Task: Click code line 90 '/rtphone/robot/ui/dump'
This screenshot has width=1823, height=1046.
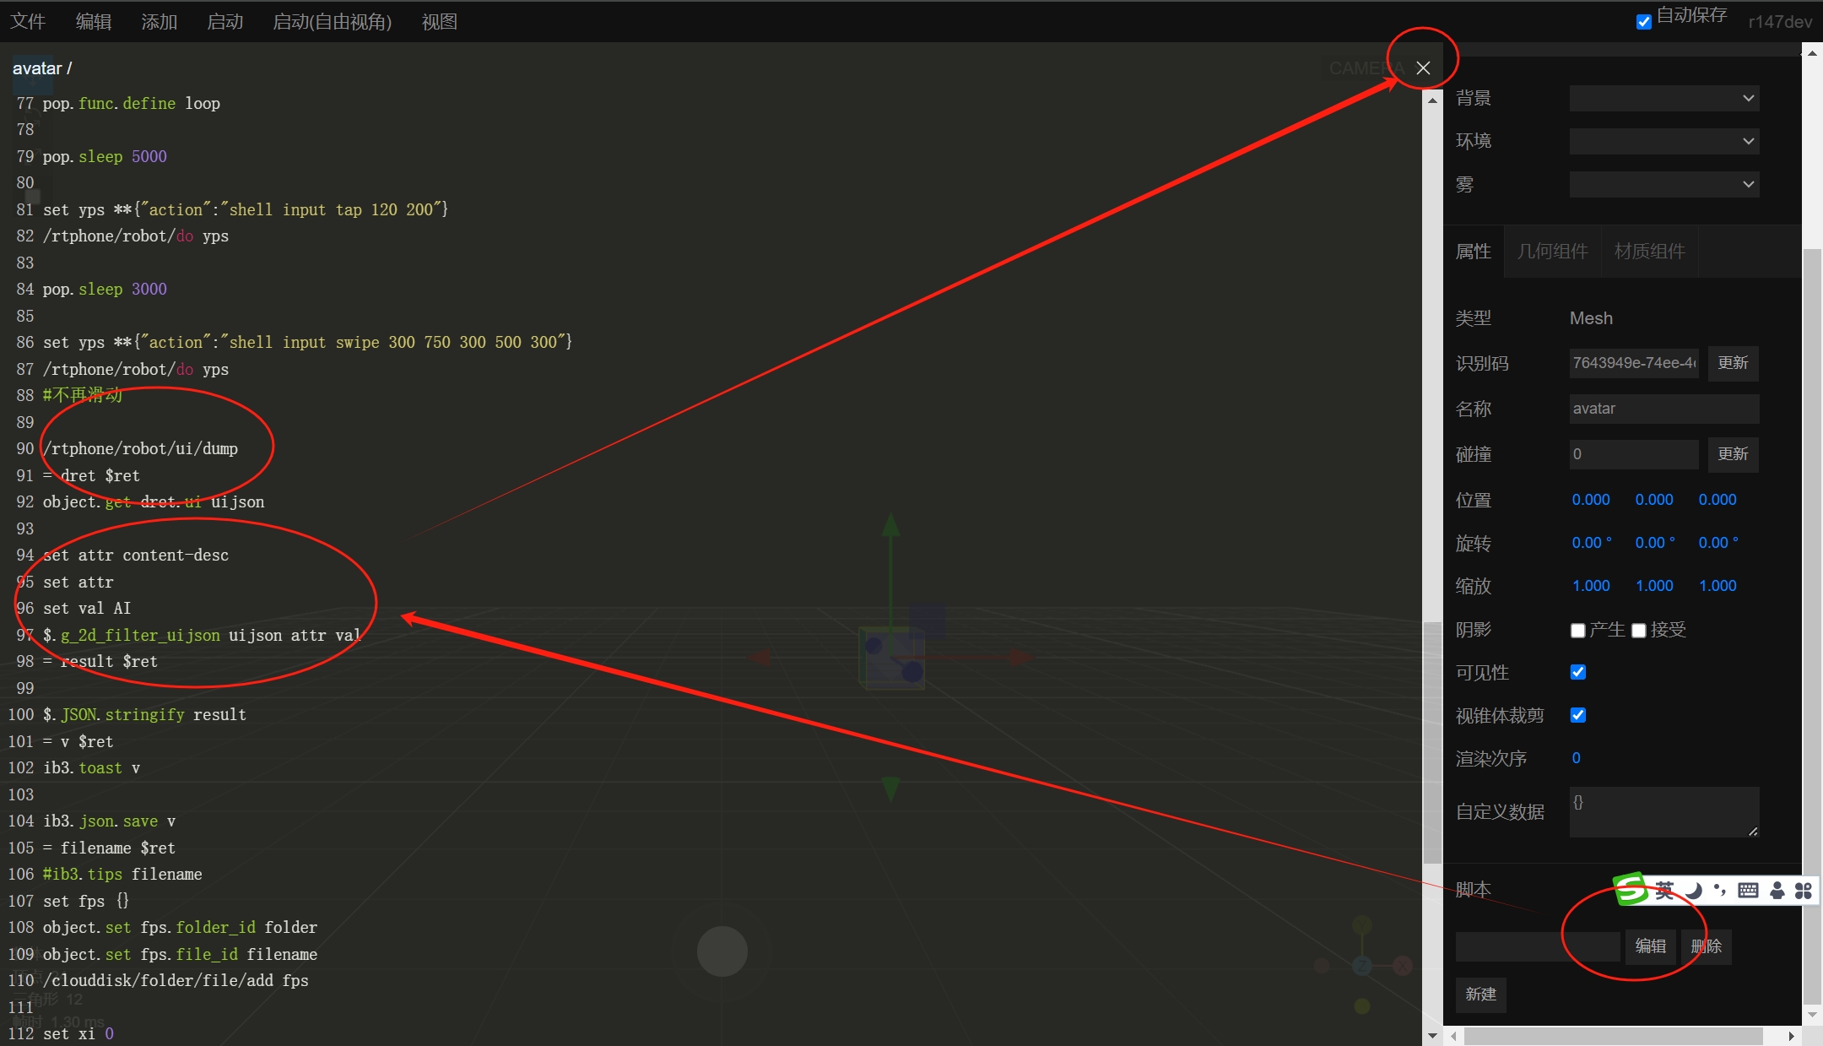Action: tap(140, 448)
